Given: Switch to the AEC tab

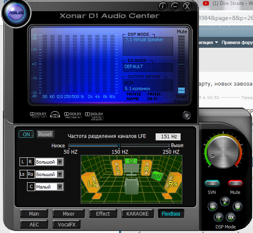Looking at the screenshot, I should tap(34, 224).
